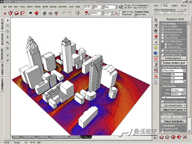Click the Offset value arrow button
This screenshot has width=192, height=144.
tap(185, 94)
